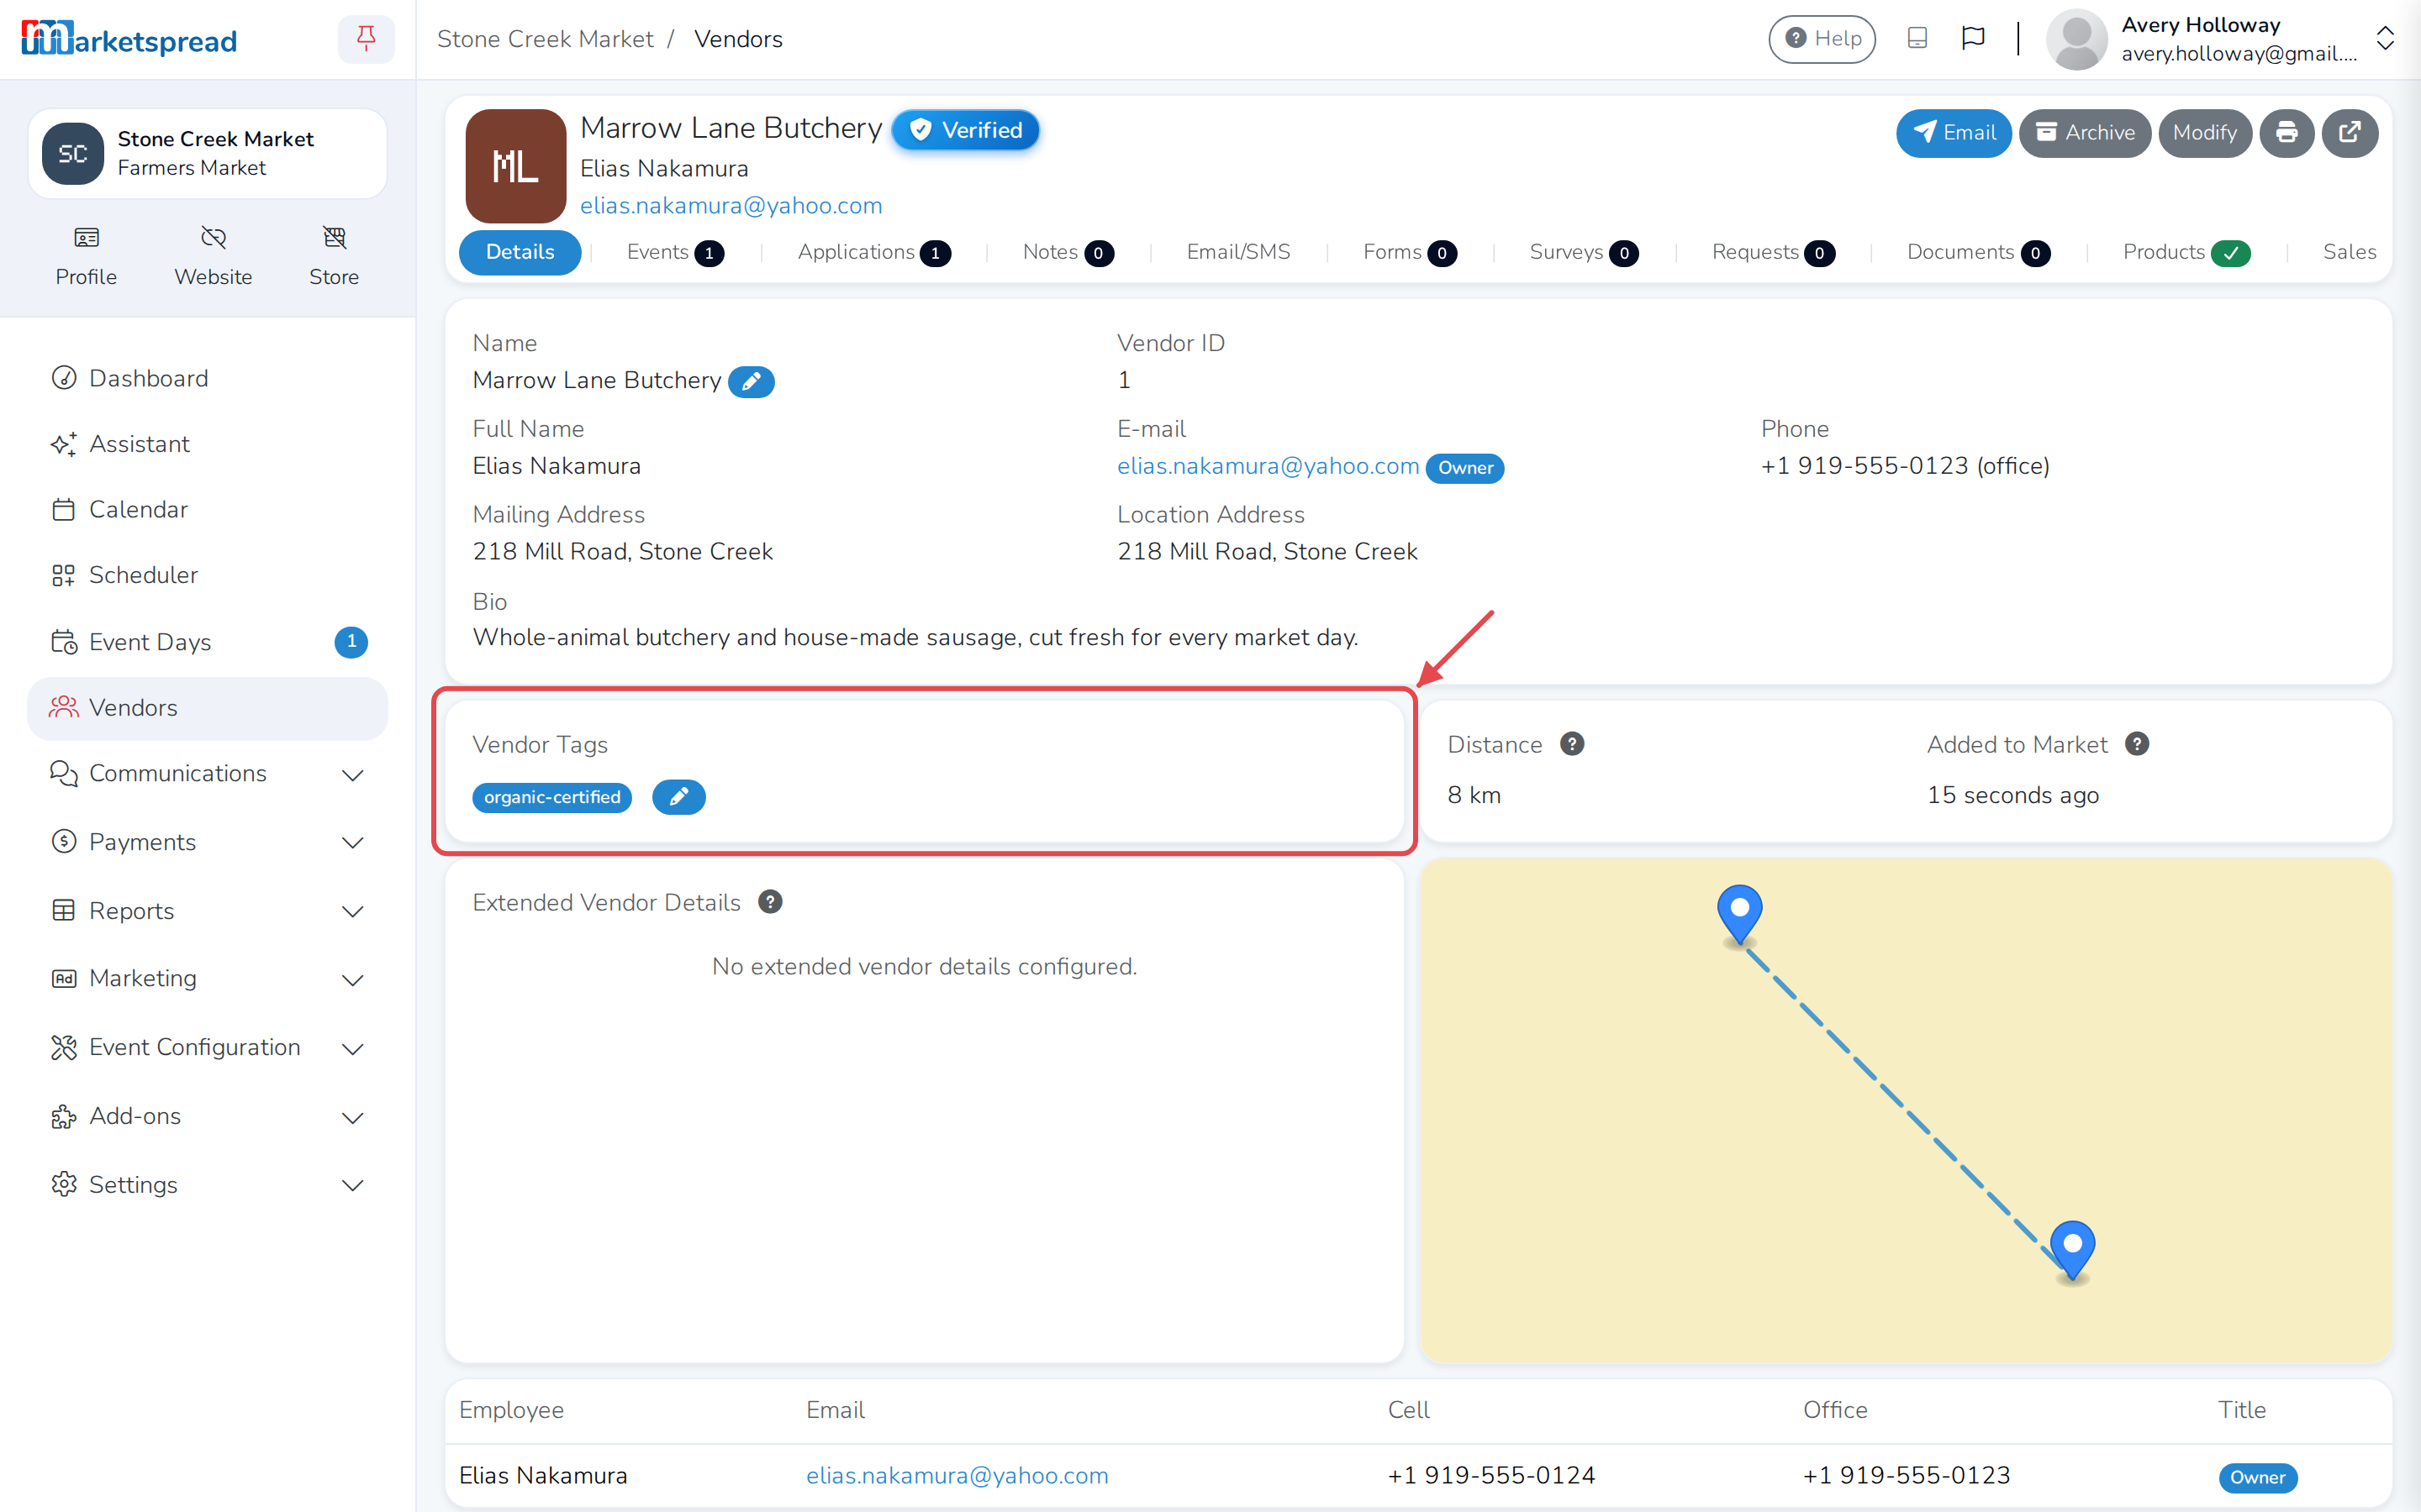
Task: Expand the Communications menu
Action: (207, 774)
